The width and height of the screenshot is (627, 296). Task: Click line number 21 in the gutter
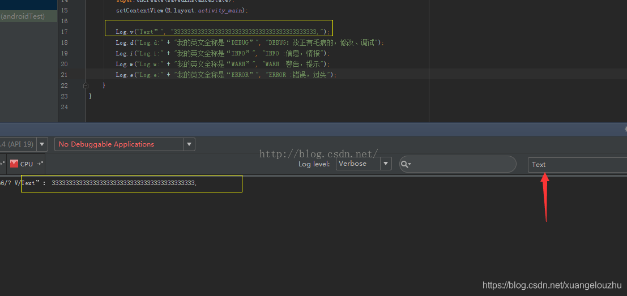[65, 75]
